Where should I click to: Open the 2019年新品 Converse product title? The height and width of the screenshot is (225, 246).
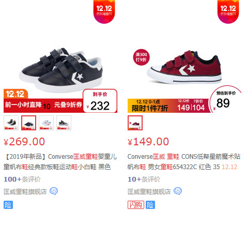click(60, 162)
